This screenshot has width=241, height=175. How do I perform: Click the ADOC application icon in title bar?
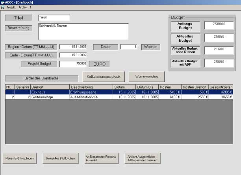3,2
